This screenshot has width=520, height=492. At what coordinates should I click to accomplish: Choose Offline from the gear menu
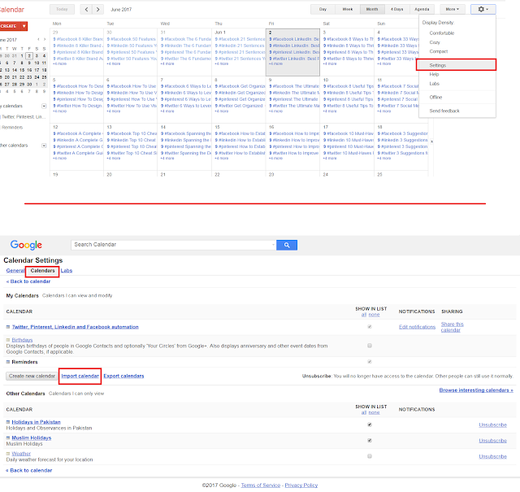click(435, 98)
